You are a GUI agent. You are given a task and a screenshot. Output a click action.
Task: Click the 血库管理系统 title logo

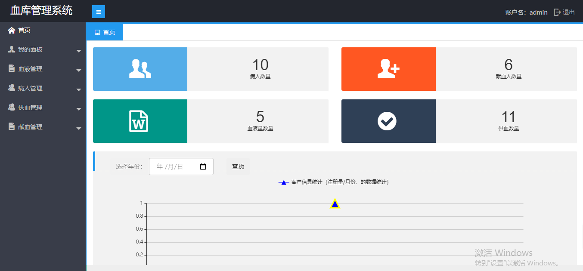(x=41, y=11)
